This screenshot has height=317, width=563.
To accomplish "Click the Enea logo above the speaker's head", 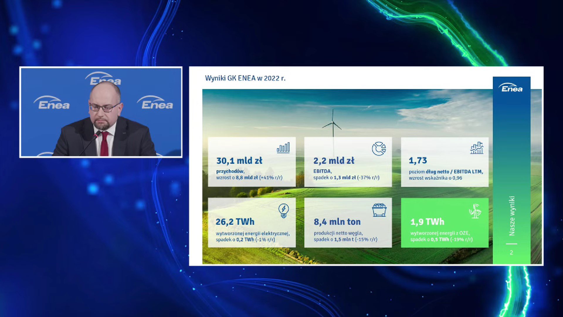I will tap(103, 78).
